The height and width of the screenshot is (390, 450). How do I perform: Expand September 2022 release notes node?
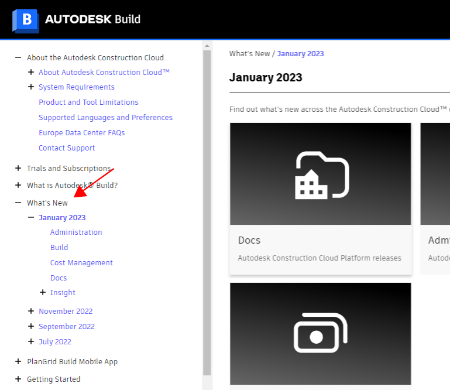[31, 326]
